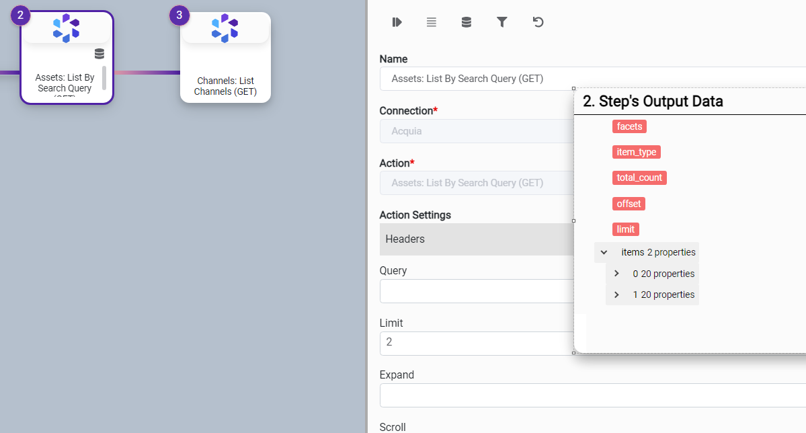The height and width of the screenshot is (433, 806).
Task: Select the total_count output tag
Action: [x=639, y=178]
